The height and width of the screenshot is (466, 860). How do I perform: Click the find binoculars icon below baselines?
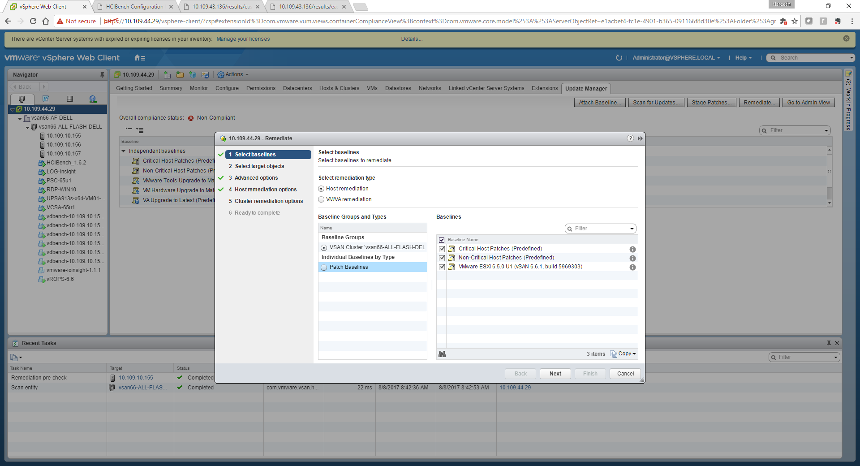(x=442, y=354)
